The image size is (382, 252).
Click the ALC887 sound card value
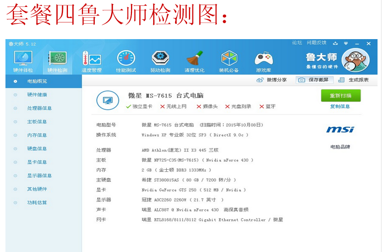[x=195, y=210]
